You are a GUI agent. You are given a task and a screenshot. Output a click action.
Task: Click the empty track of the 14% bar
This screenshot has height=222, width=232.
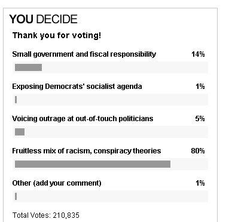tap(125, 67)
